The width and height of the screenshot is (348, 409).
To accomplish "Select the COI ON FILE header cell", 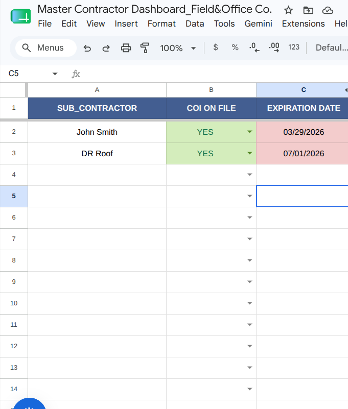I will [x=211, y=108].
